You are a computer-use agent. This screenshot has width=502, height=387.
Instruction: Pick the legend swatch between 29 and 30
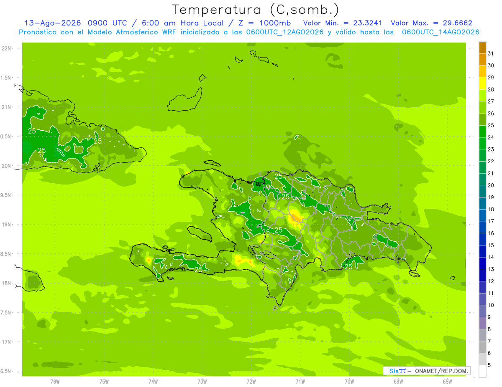(482, 71)
